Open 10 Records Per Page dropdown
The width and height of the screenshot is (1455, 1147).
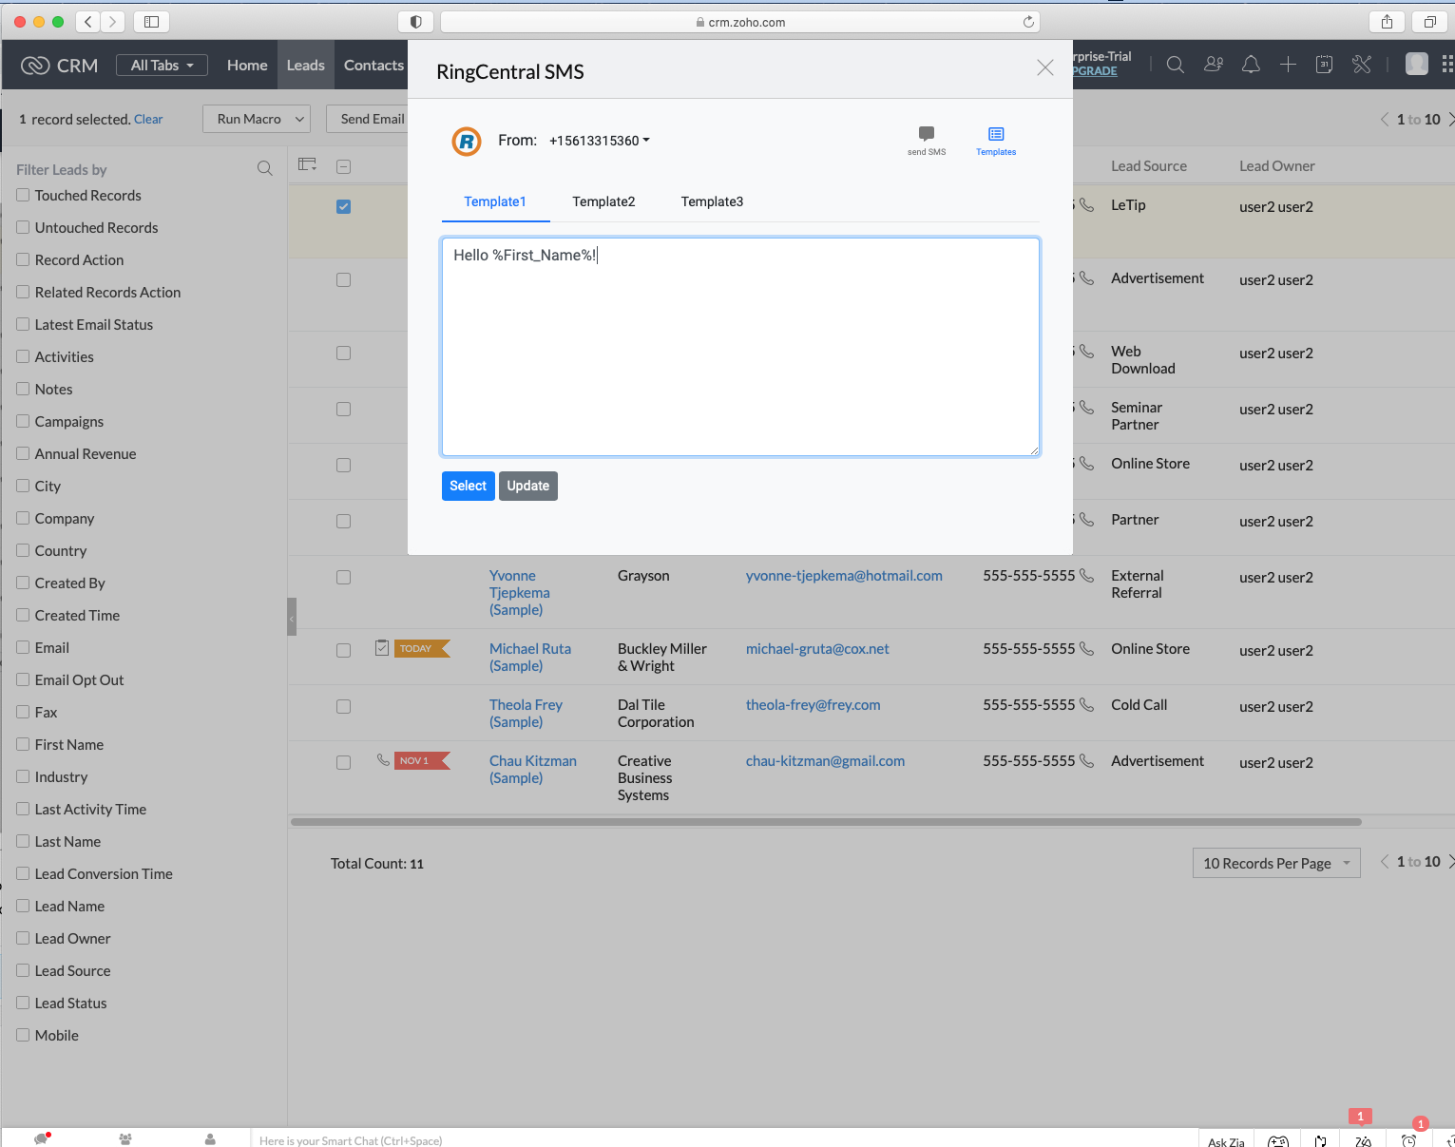click(1276, 863)
